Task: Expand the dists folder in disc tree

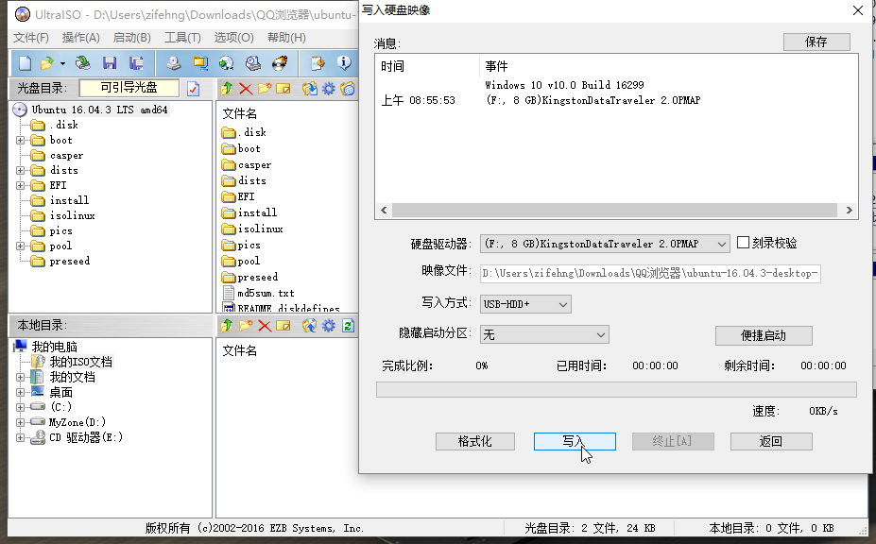Action: point(20,170)
